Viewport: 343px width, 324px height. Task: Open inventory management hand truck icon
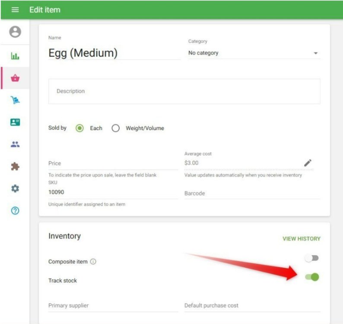point(15,100)
